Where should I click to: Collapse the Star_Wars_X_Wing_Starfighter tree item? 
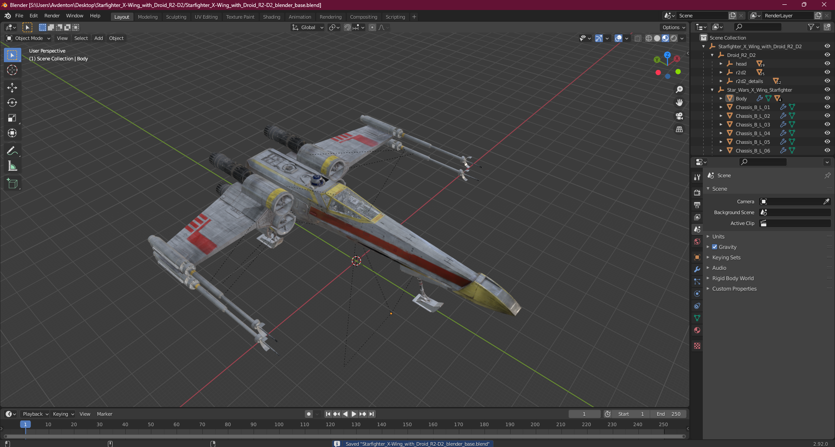point(712,90)
